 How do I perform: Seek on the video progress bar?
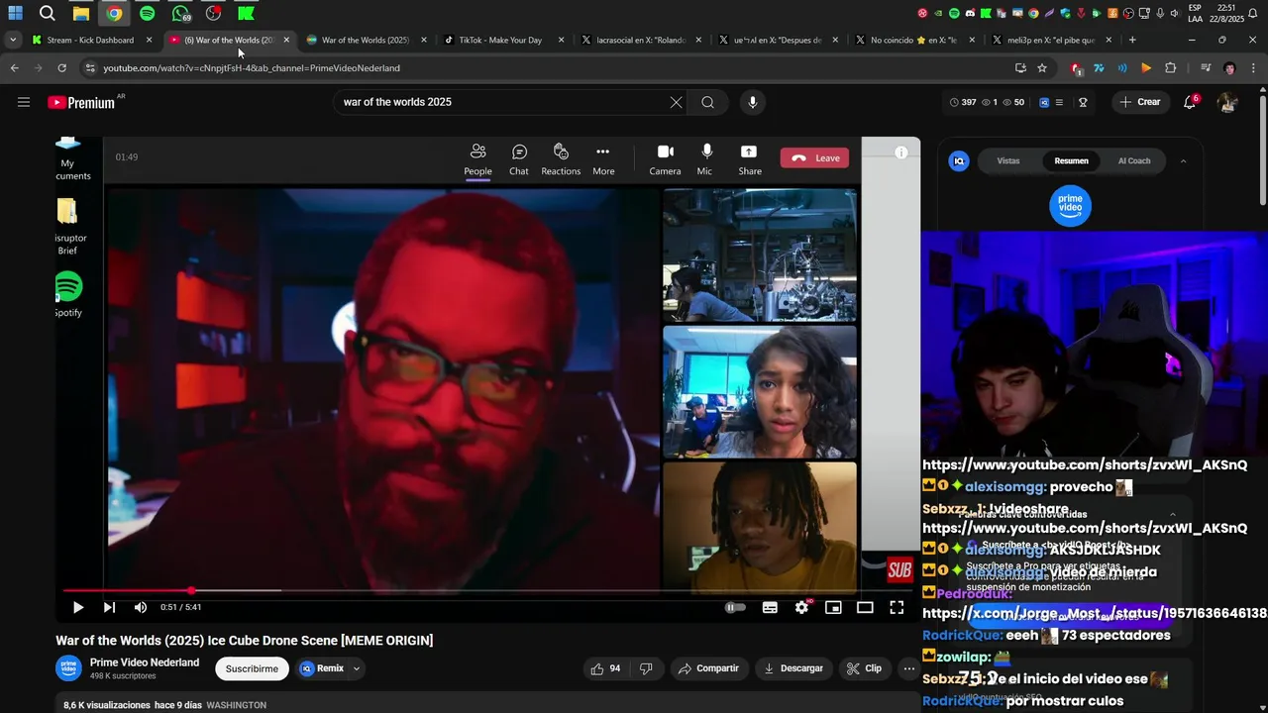(x=485, y=591)
